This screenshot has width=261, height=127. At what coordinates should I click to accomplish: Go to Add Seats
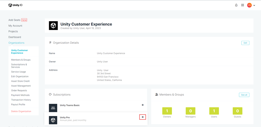point(14,20)
